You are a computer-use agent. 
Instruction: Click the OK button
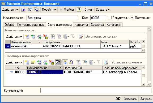(118, 99)
